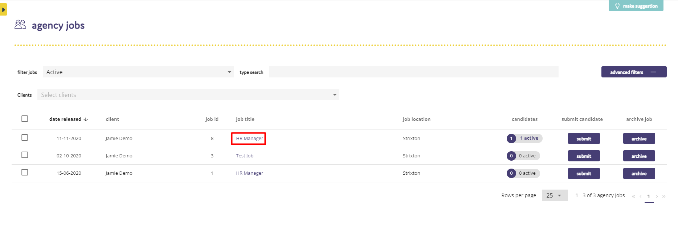Submit a candidate for Test Job

click(x=584, y=156)
